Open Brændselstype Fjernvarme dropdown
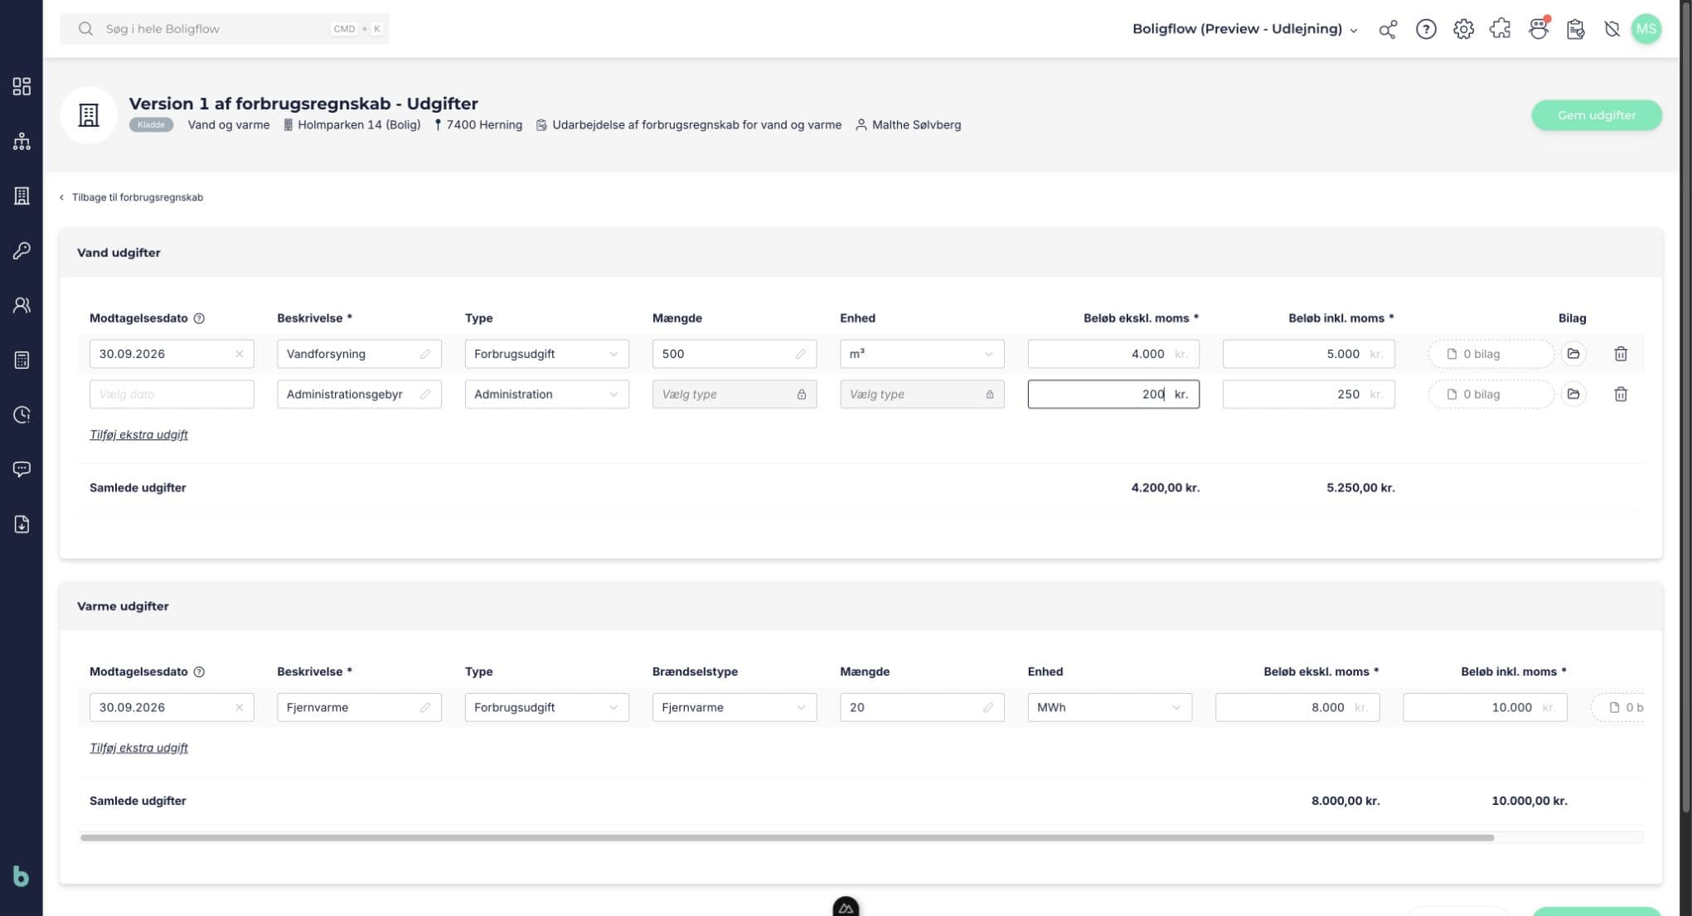Viewport: 1692px width, 916px height. coord(734,707)
